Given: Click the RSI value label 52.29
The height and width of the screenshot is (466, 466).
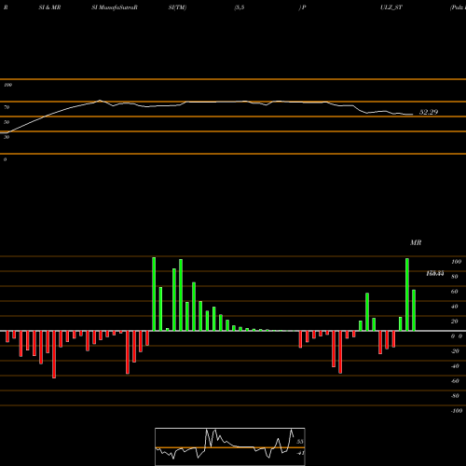Looking at the screenshot, I should [x=429, y=112].
